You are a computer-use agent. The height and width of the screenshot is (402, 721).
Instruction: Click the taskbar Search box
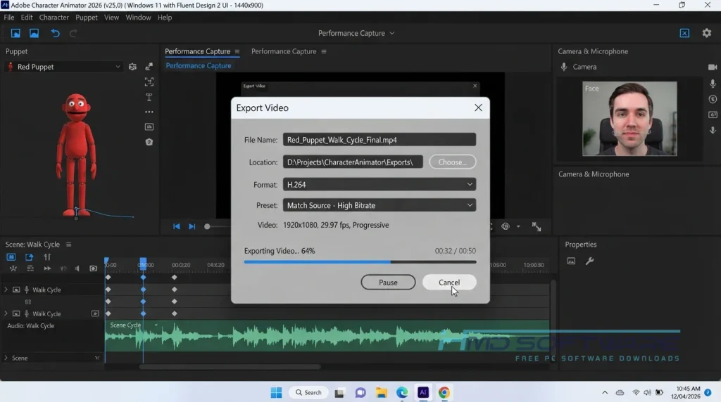point(308,392)
